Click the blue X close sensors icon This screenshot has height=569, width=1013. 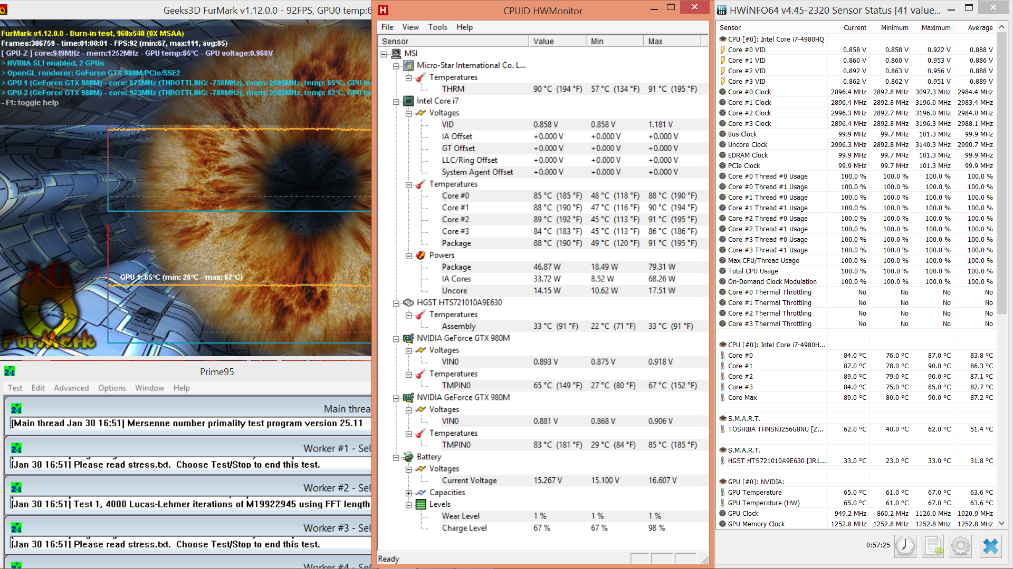tap(991, 546)
